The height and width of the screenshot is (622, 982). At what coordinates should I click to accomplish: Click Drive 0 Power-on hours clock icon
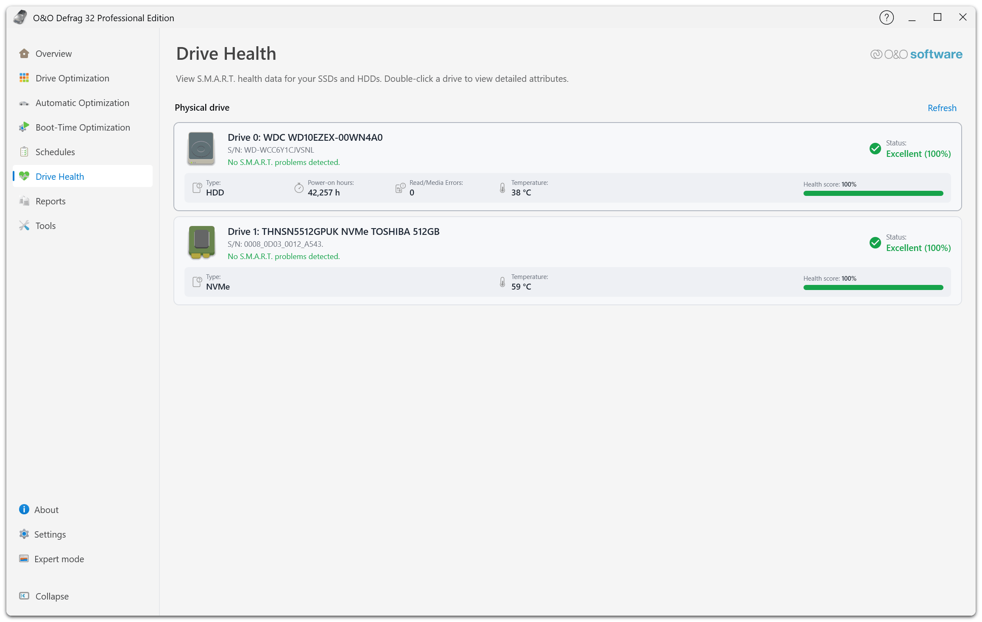point(299,188)
